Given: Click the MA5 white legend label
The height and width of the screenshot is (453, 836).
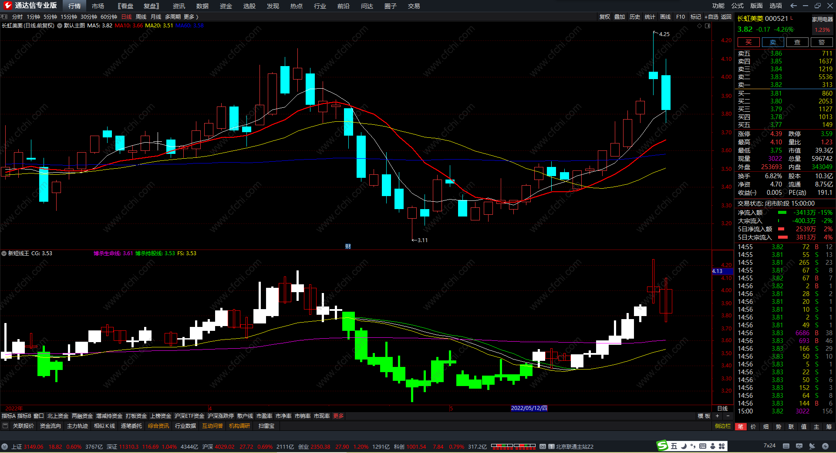Looking at the screenshot, I should point(100,26).
